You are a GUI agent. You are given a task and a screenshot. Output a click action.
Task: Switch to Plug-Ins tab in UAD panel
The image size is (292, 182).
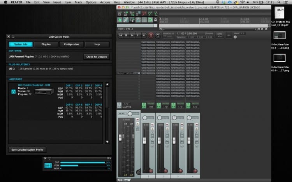pos(46,44)
